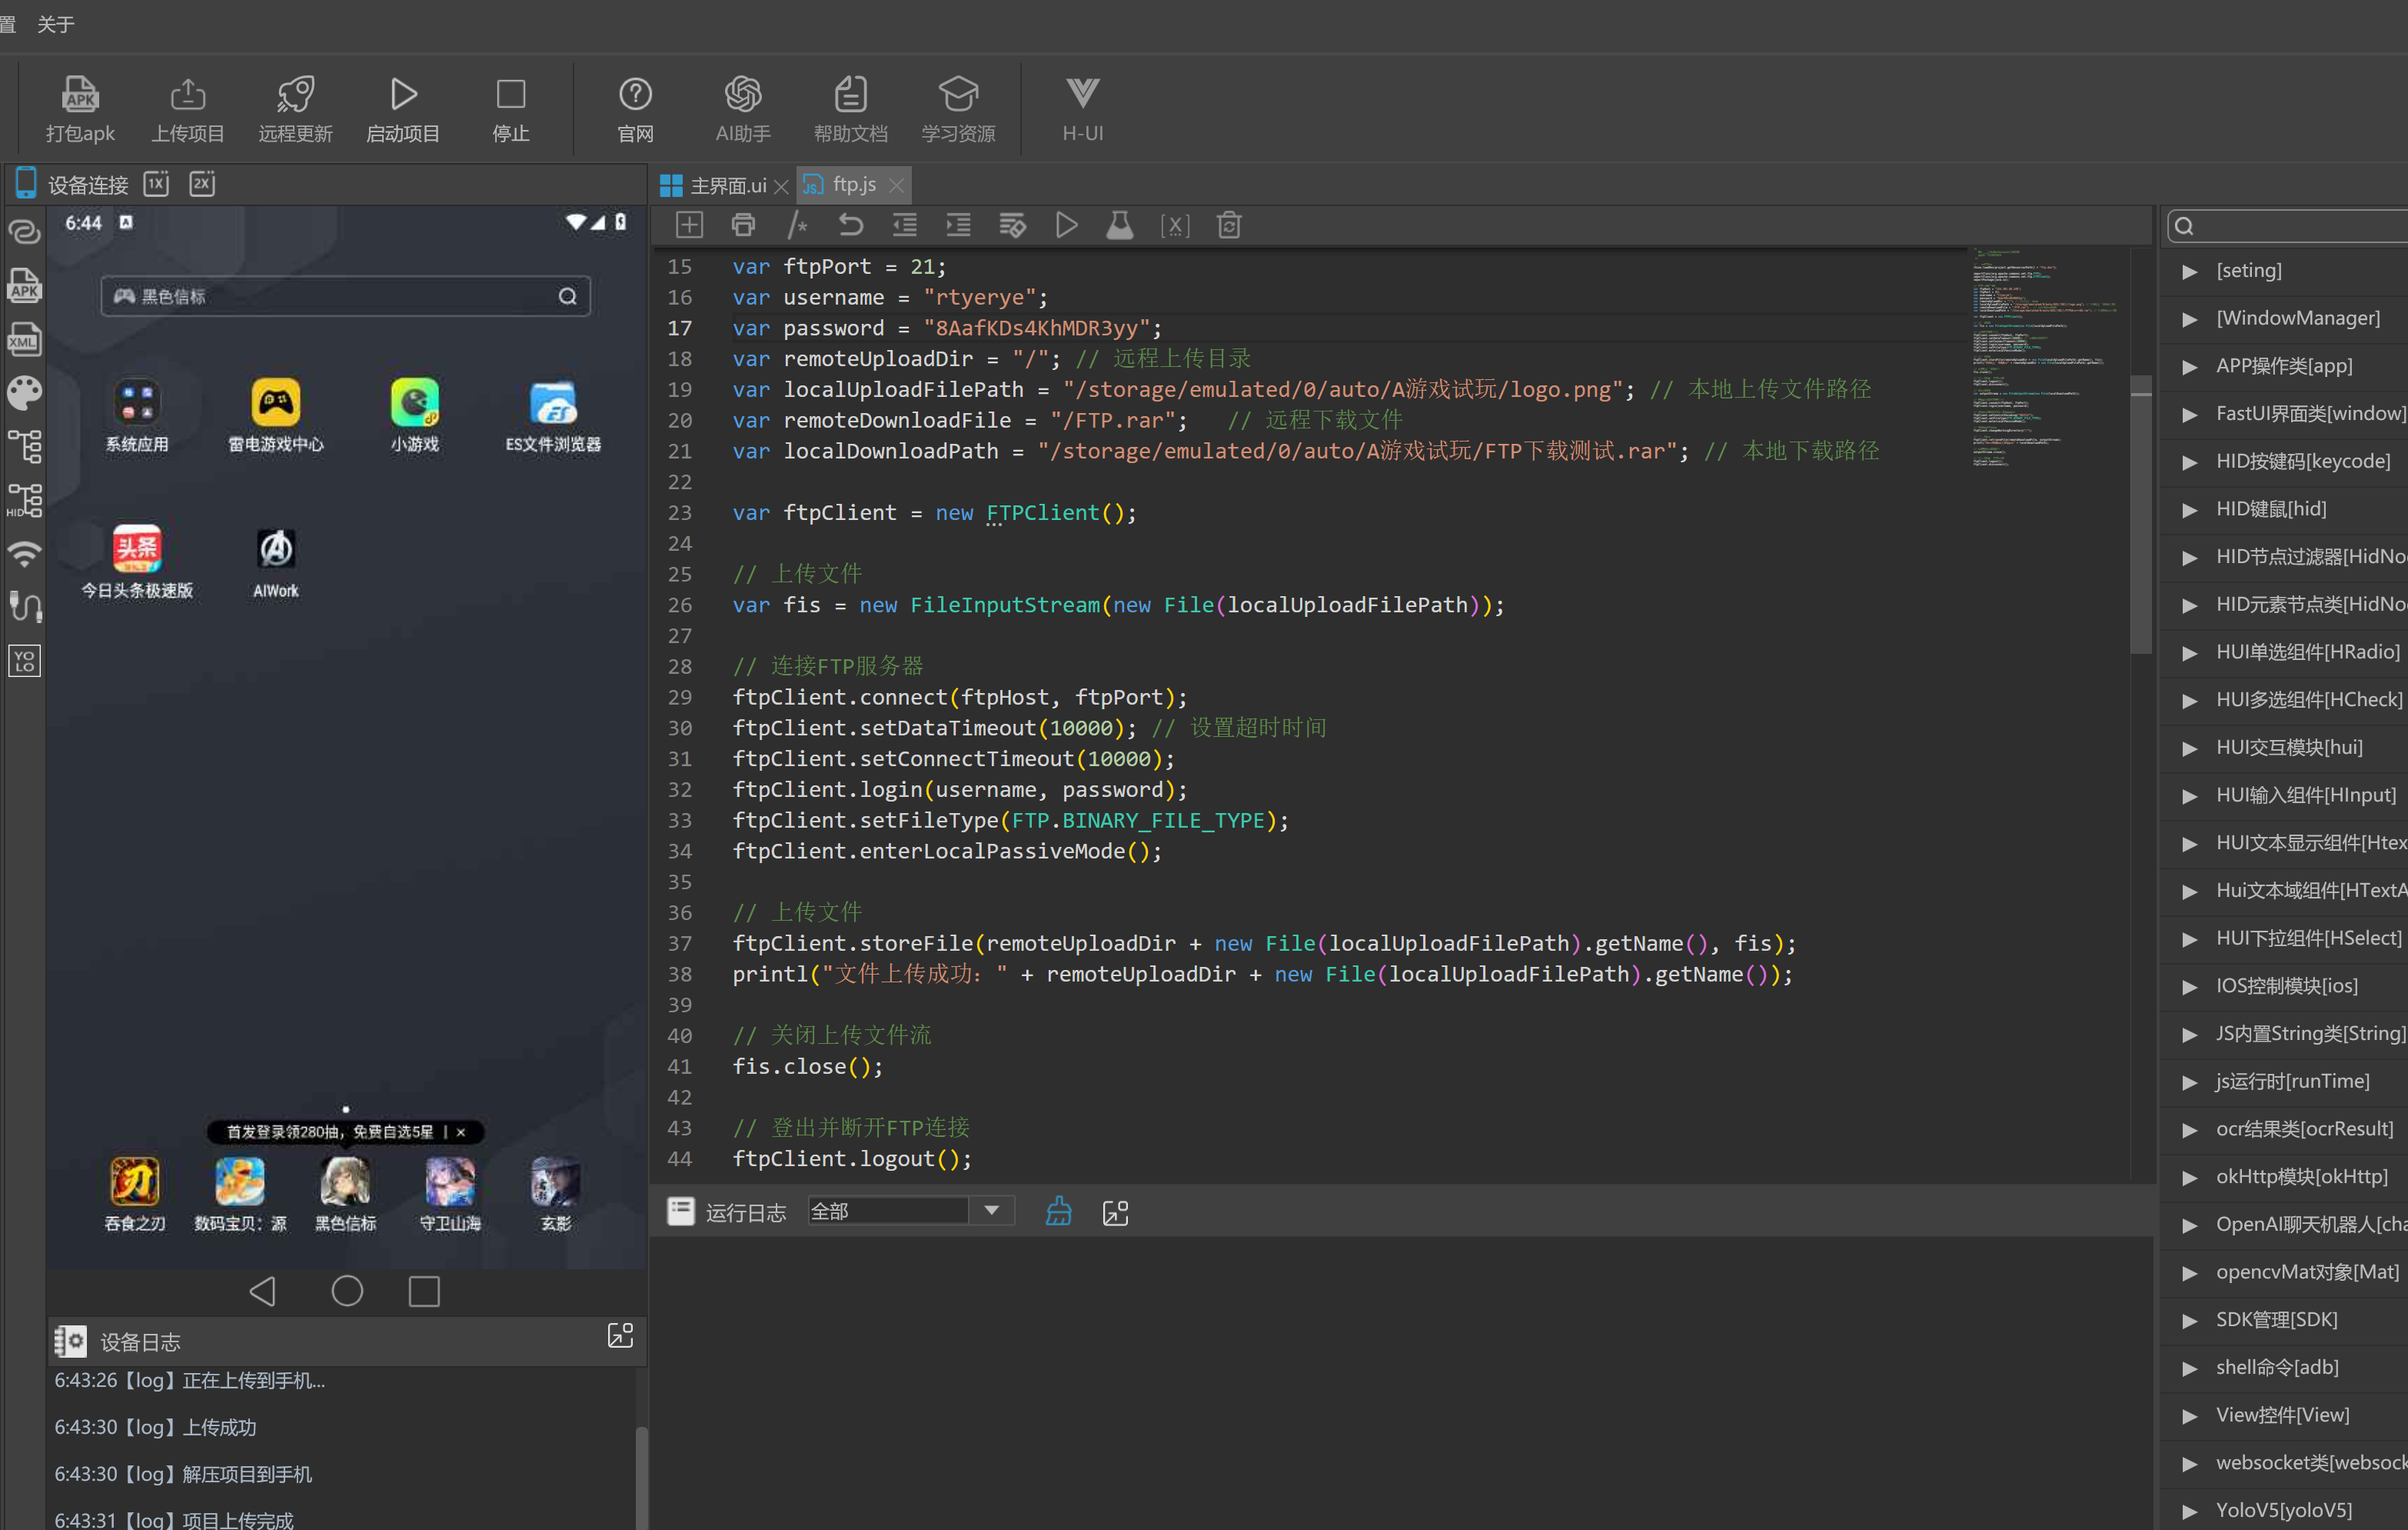Clear run log with the broom icon

pos(1058,1212)
